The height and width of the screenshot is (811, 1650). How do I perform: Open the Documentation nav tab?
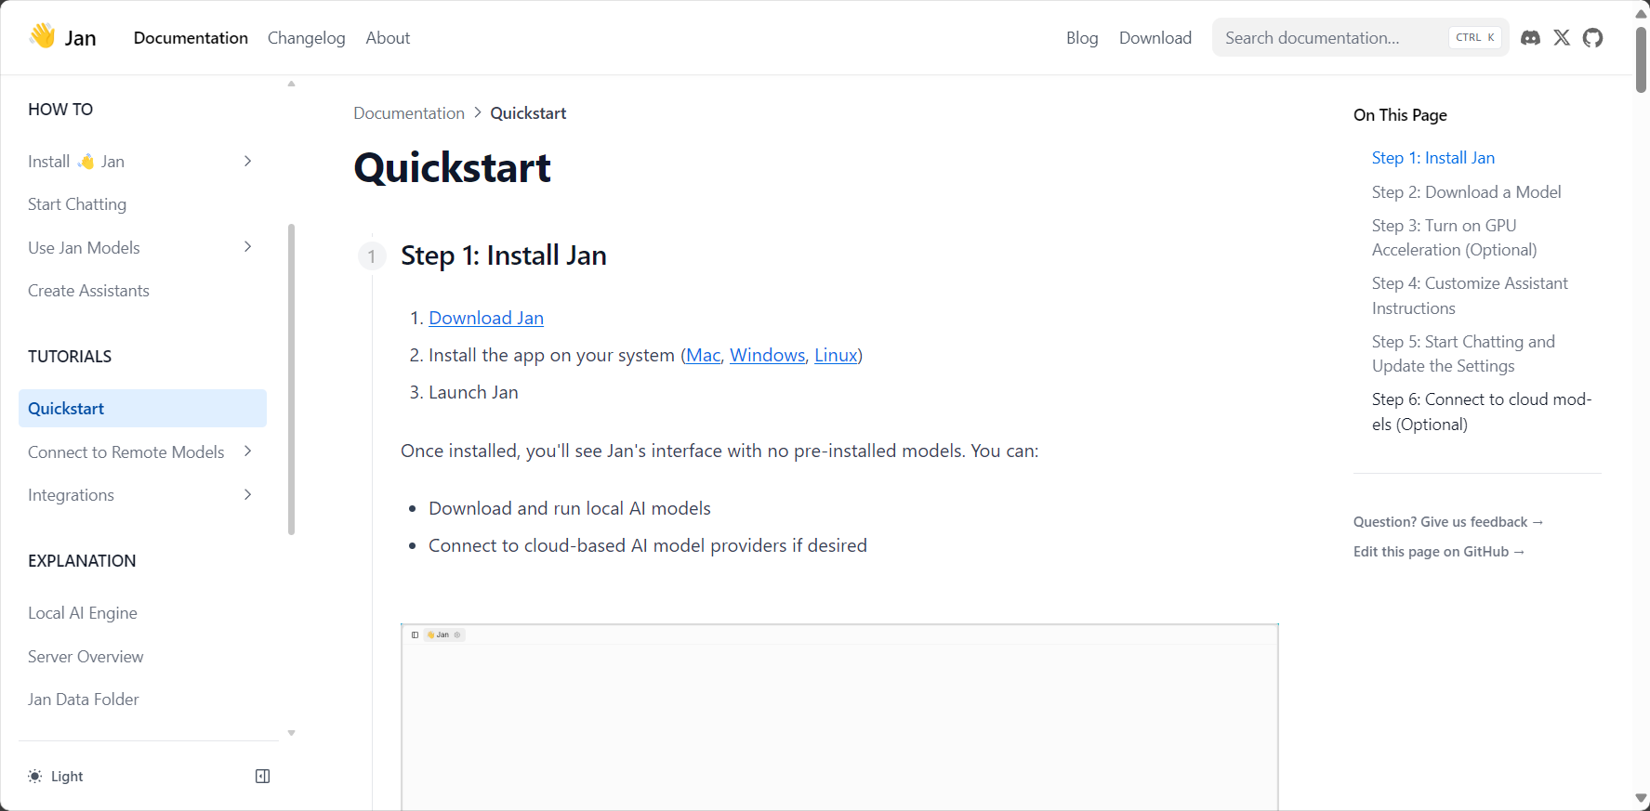click(x=191, y=38)
